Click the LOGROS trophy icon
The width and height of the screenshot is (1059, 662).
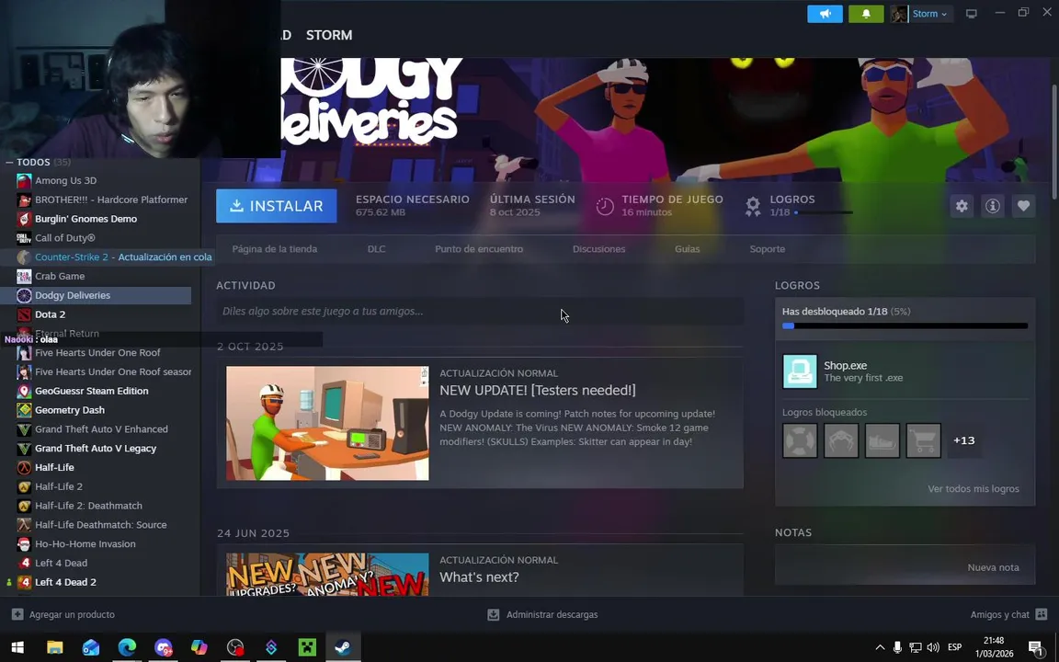[x=753, y=206]
